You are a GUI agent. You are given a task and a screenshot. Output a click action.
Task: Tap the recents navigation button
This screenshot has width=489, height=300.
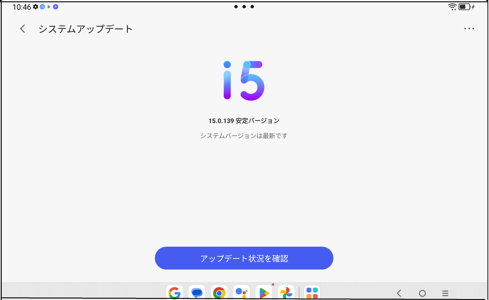coord(444,293)
